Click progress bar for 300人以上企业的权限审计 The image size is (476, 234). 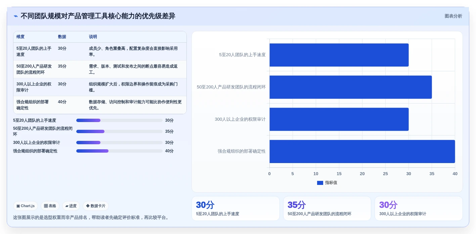click(x=119, y=143)
